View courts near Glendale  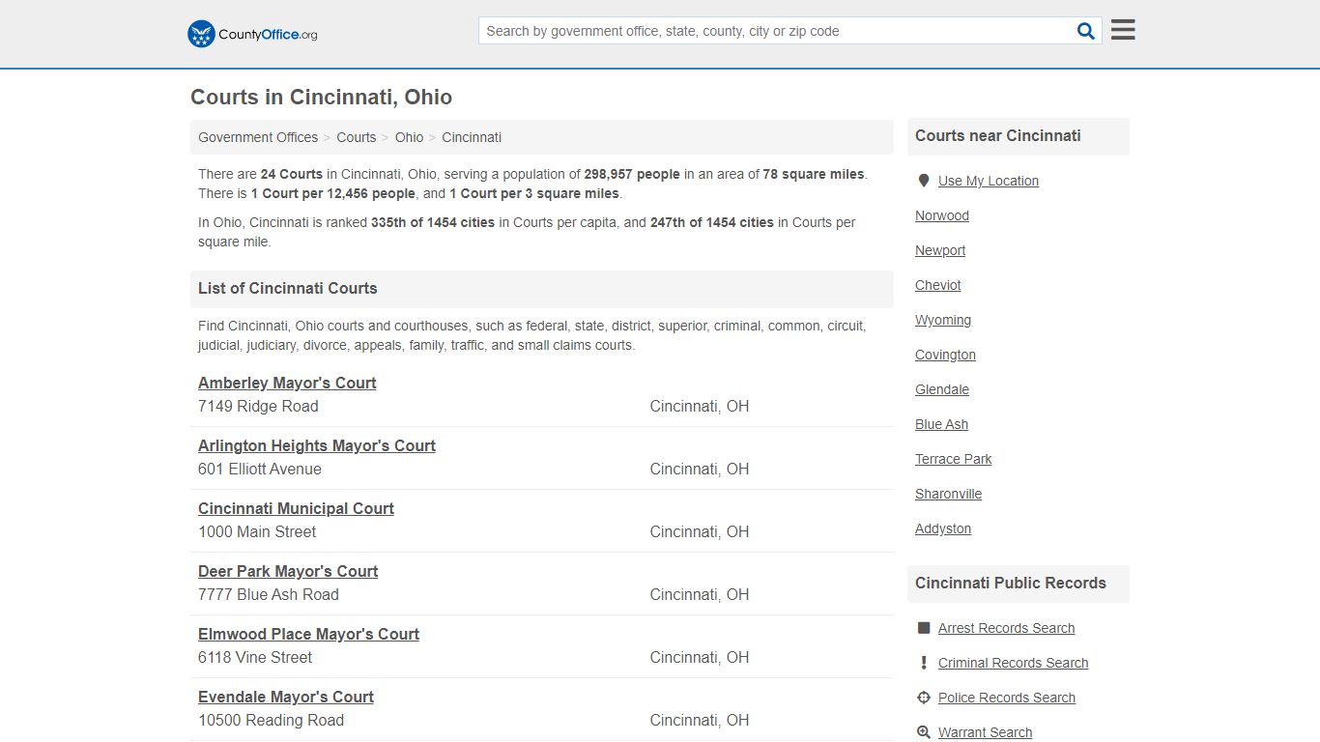(x=942, y=389)
